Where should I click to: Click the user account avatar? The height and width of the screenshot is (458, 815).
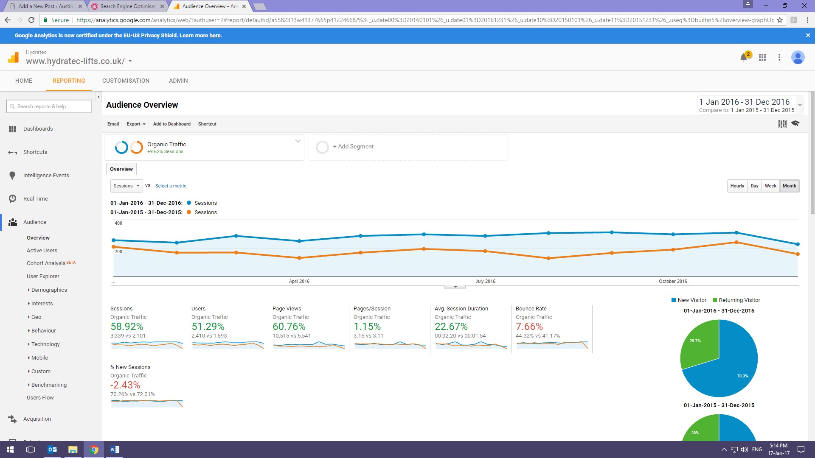click(x=798, y=57)
